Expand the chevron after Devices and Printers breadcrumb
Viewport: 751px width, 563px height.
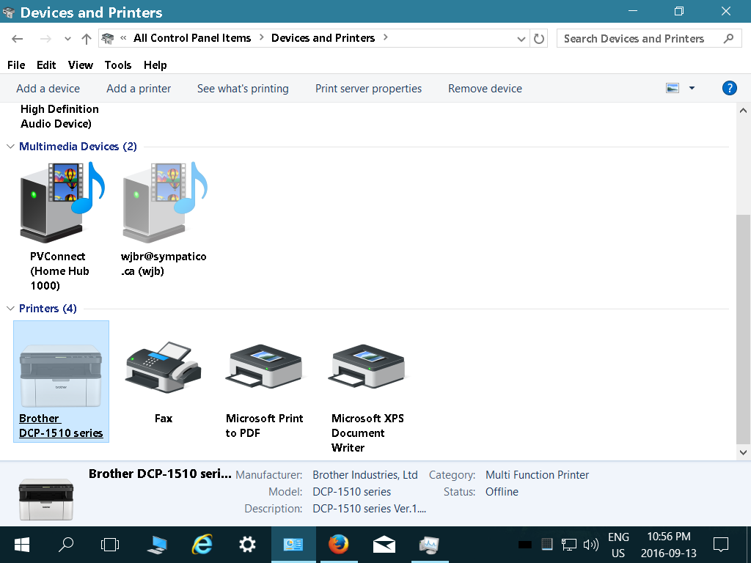(x=386, y=37)
